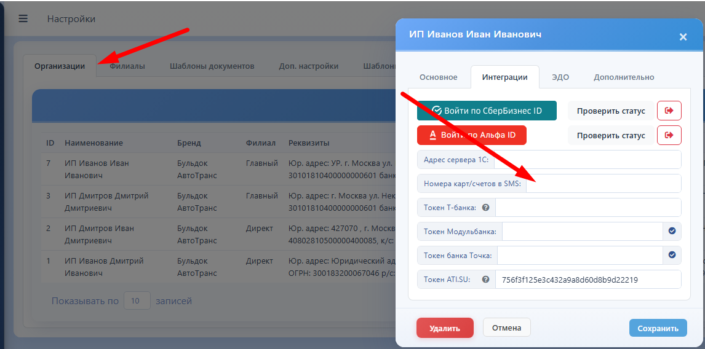Screen dimensions: 705x349
Task: Focus the Токен Т-банка field
Action: pyautogui.click(x=588, y=208)
